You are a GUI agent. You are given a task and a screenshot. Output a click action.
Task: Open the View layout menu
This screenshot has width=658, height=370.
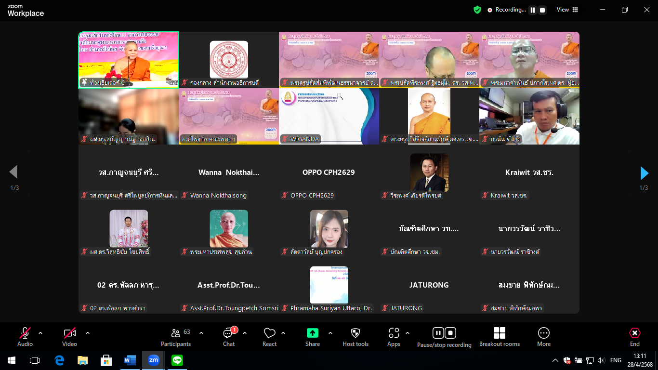tap(567, 10)
